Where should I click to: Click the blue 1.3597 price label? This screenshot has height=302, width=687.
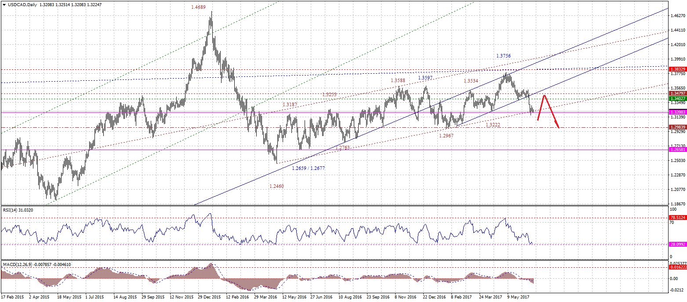[425, 78]
